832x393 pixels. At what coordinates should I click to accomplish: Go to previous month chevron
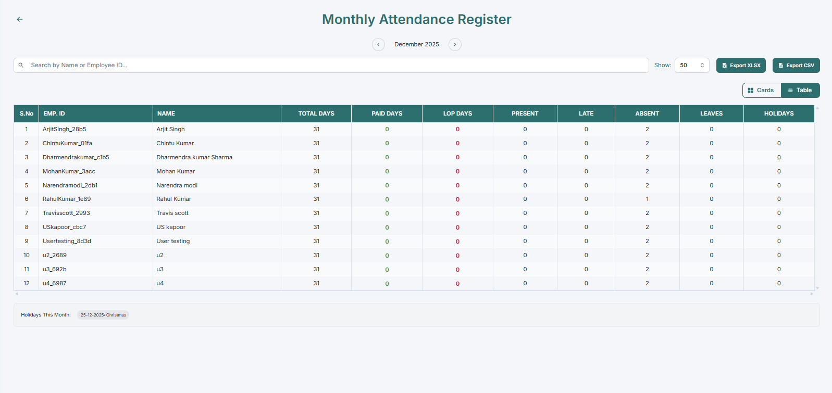(378, 45)
